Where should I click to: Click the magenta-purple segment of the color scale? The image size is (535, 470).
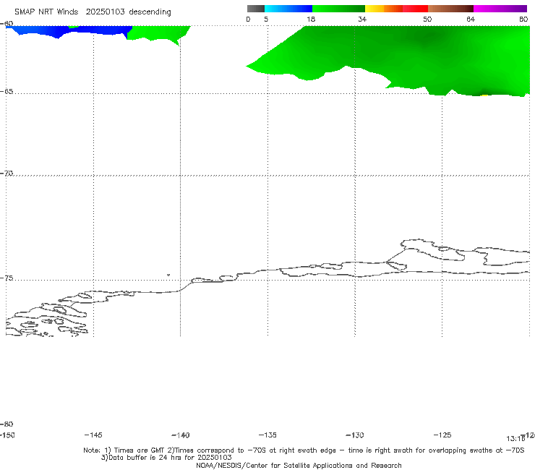(500, 9)
